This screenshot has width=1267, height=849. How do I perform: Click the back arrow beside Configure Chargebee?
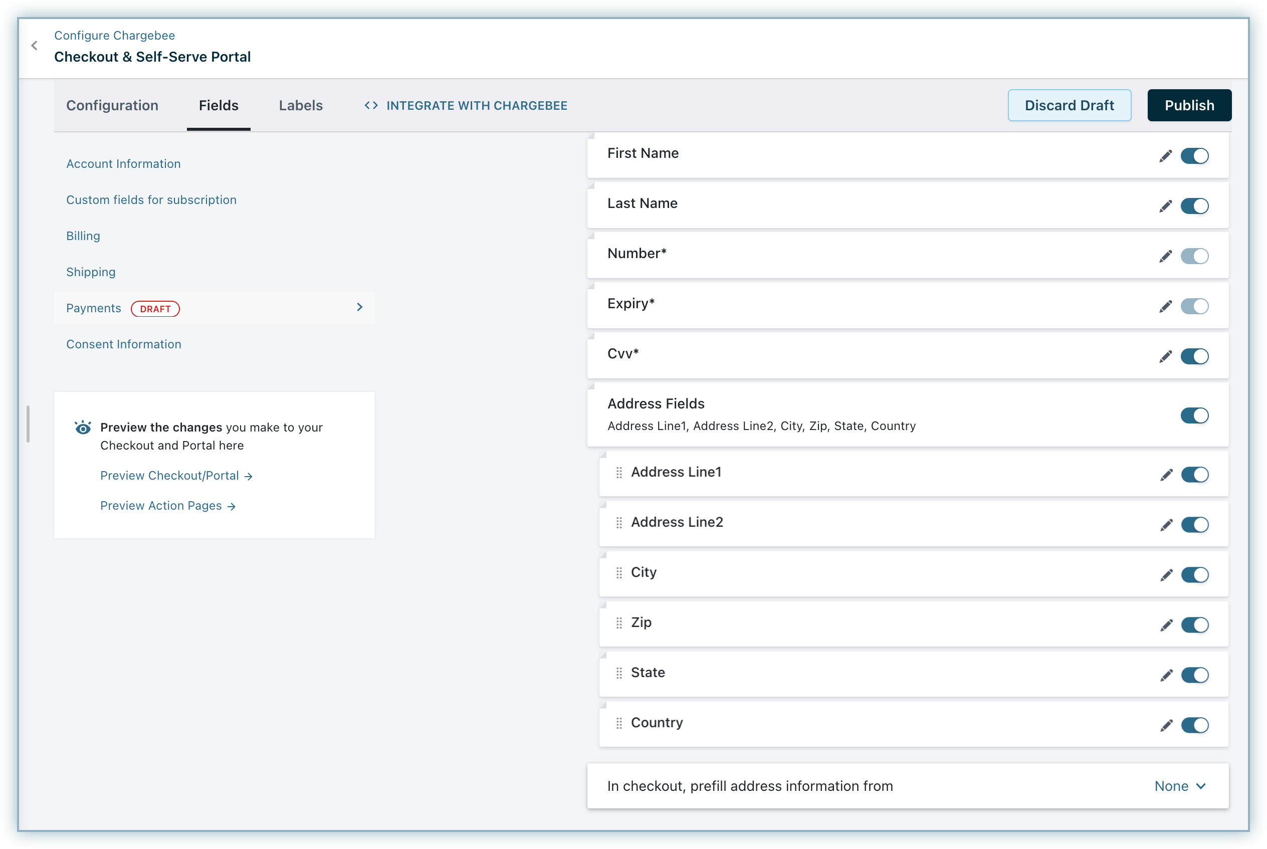tap(34, 46)
